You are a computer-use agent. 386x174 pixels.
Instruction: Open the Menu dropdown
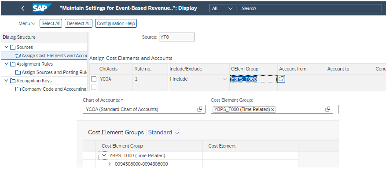[27, 23]
